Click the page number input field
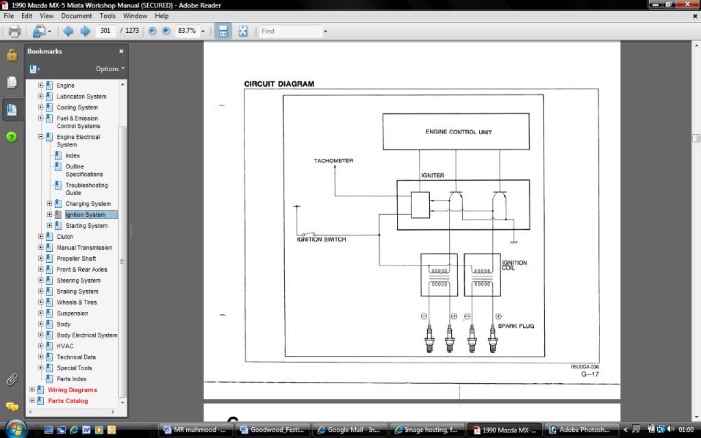The height and width of the screenshot is (438, 701). (105, 31)
